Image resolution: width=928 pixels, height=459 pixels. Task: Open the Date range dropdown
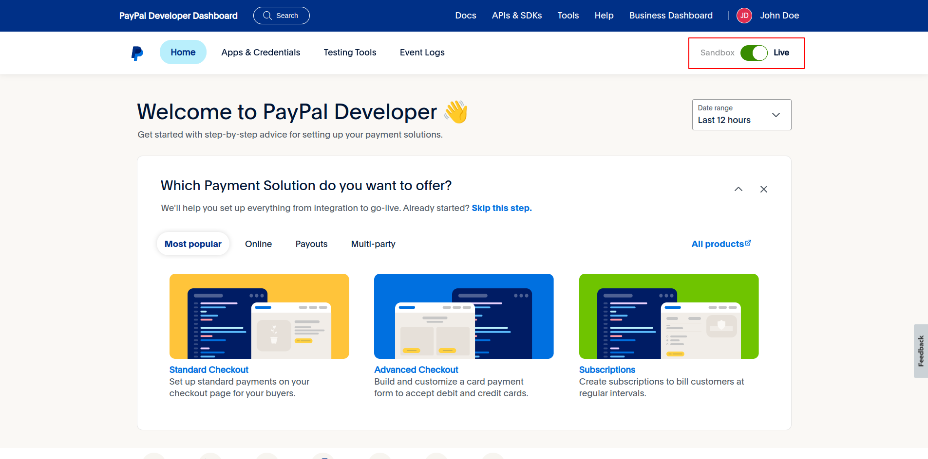(x=741, y=115)
